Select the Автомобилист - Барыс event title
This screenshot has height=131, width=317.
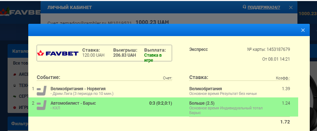pyautogui.click(x=73, y=103)
